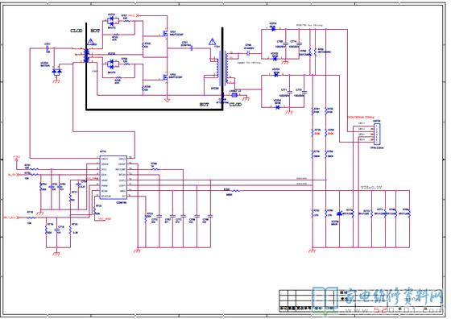Click the LED output connector block
This screenshot has width=451, height=319.
pos(377,134)
